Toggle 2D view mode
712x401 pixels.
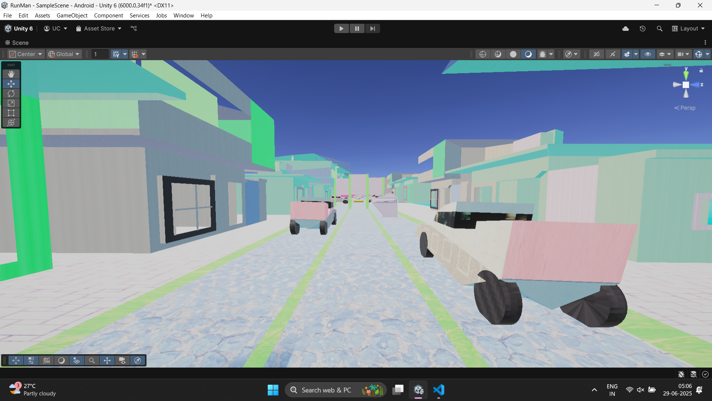(596, 54)
